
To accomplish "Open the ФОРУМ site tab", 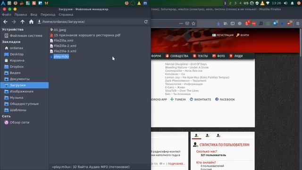I will click(156, 56).
